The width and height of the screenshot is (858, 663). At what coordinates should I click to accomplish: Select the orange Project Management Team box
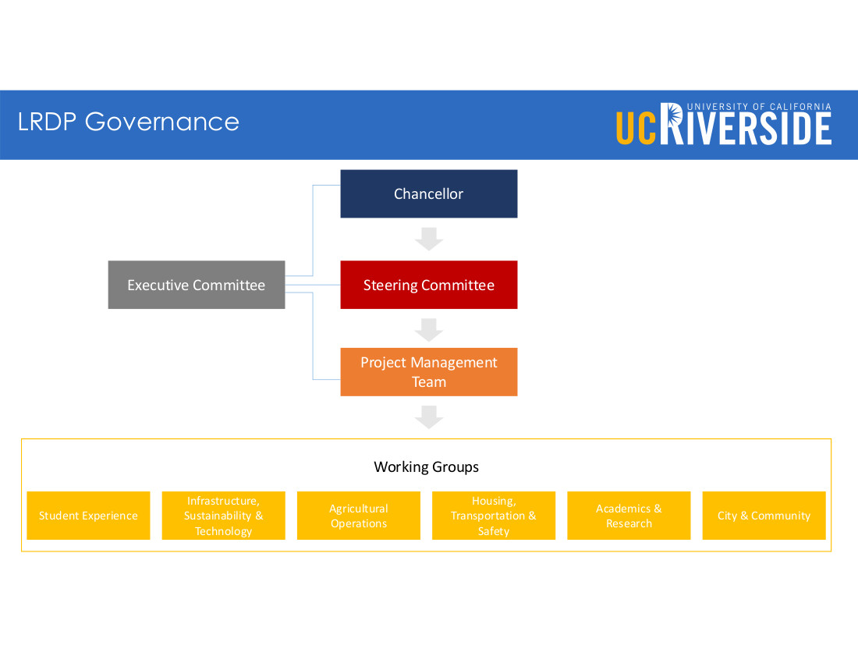(429, 372)
